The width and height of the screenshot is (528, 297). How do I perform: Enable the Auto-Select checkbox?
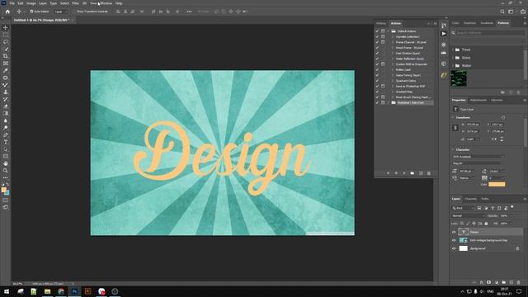pos(31,12)
